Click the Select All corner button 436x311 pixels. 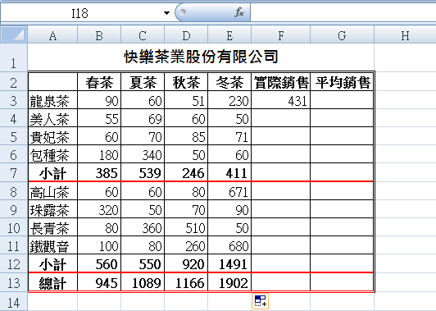click(14, 34)
